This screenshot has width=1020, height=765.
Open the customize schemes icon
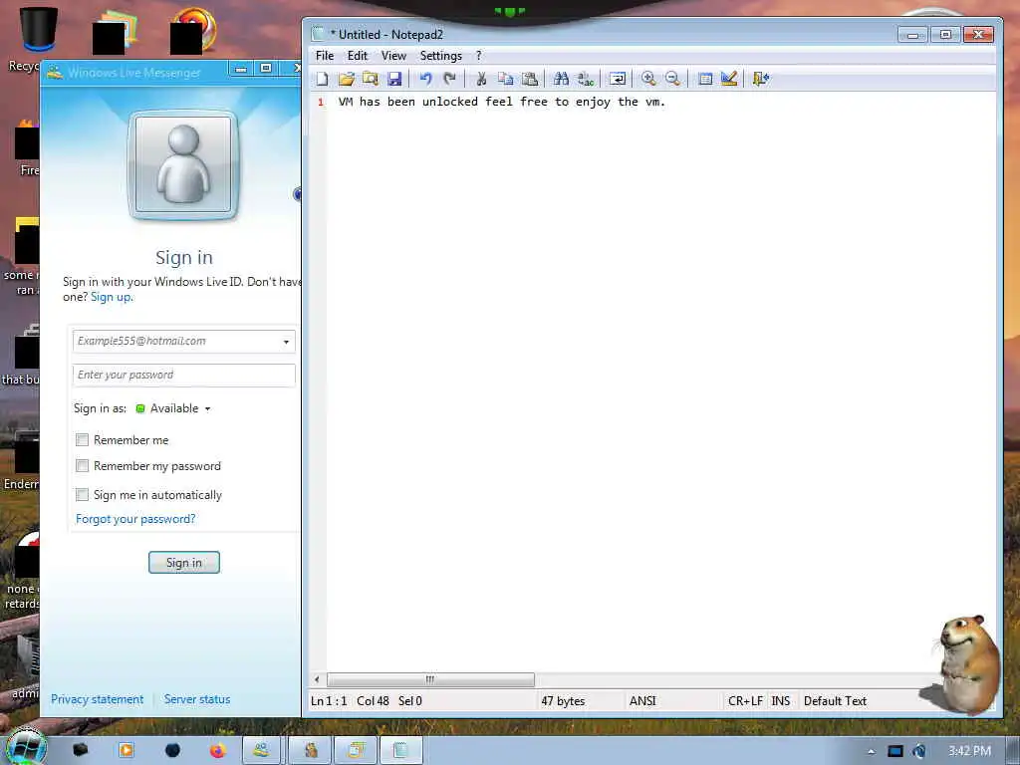[729, 79]
